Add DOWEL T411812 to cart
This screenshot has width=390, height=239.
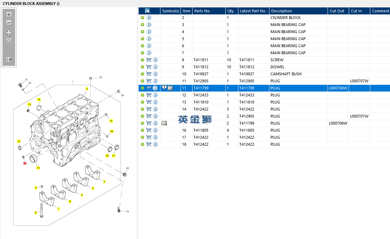(x=149, y=67)
